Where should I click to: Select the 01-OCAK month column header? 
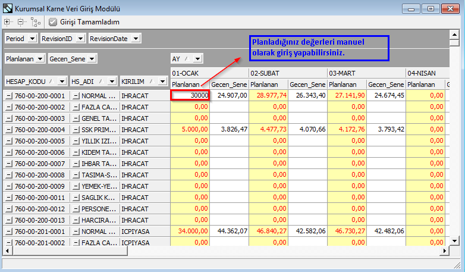pos(210,73)
